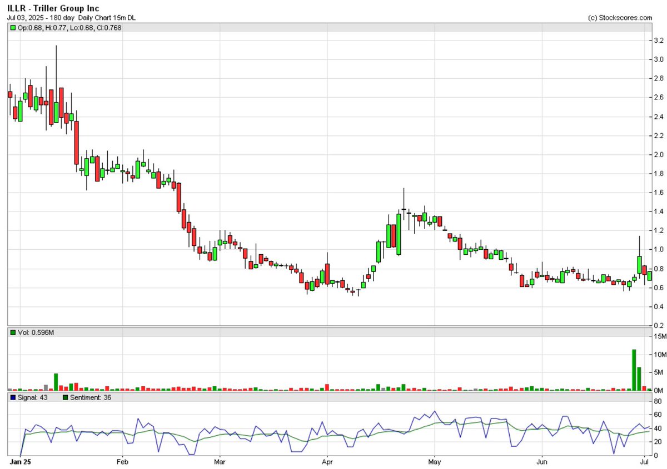Click the 3.2 price axis label
This screenshot has height=469, width=667.
pyautogui.click(x=658, y=41)
